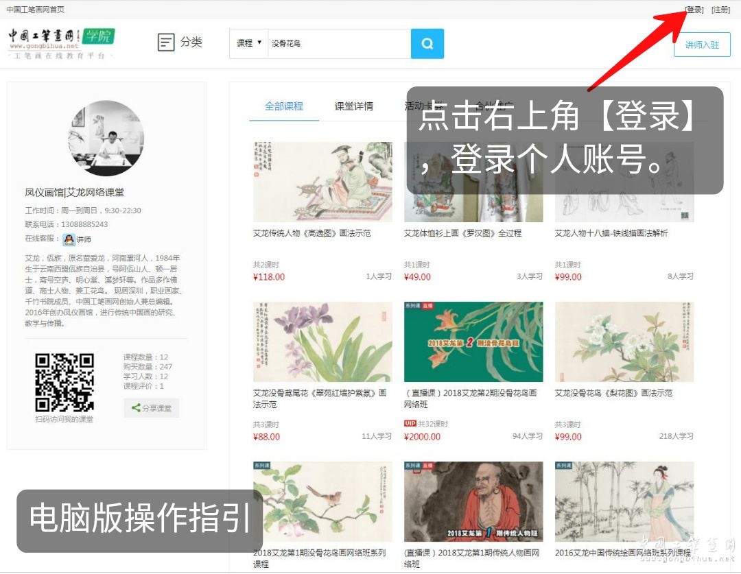Open the 梨花图 pear blossom course thumbnail

pos(624,342)
